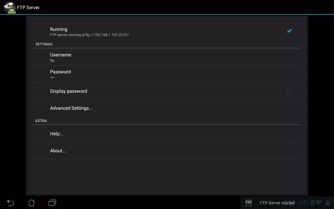The image size is (334, 209).
Task: Tap the EXTRA section header
Action: pyautogui.click(x=41, y=121)
